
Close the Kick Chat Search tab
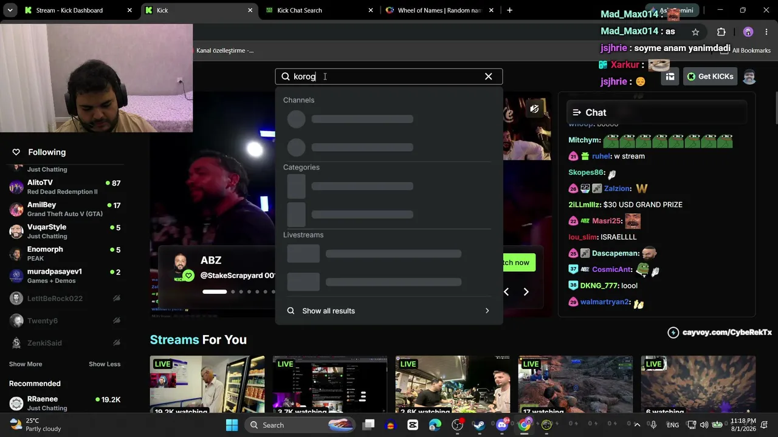371,10
